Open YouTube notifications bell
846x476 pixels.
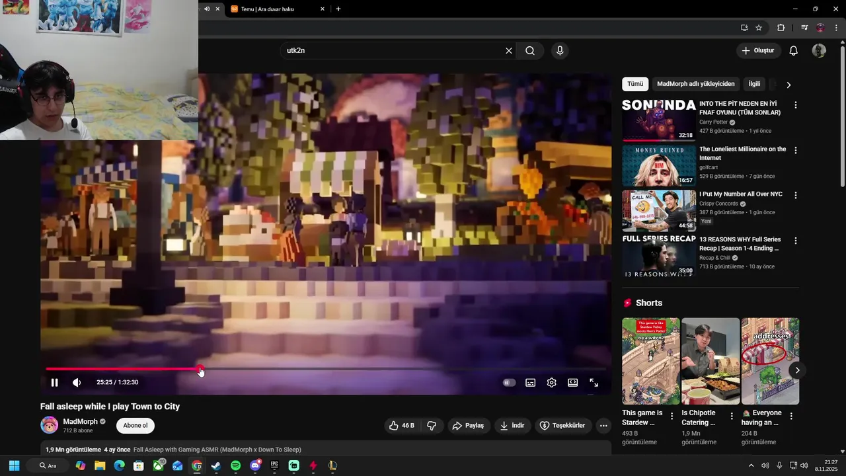(794, 50)
